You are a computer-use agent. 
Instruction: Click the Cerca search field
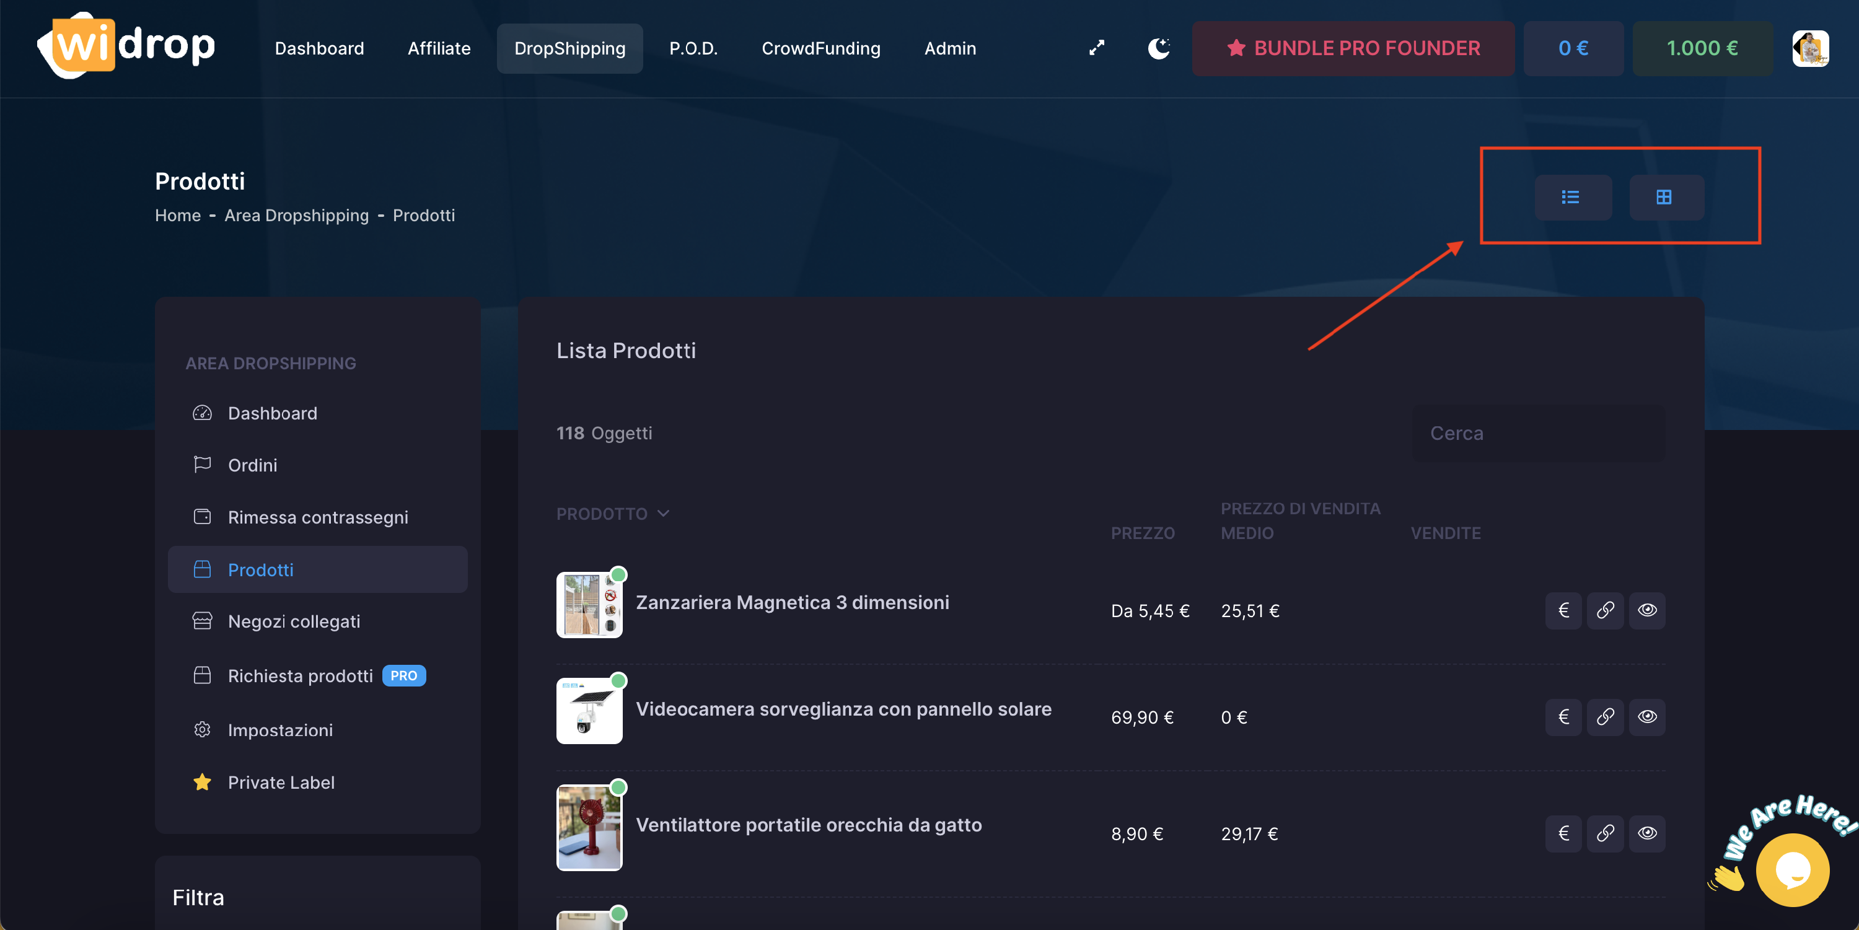(1537, 433)
